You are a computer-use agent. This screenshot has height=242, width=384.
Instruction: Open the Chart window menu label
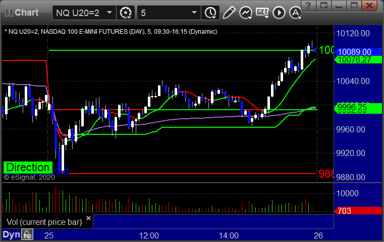(26, 13)
